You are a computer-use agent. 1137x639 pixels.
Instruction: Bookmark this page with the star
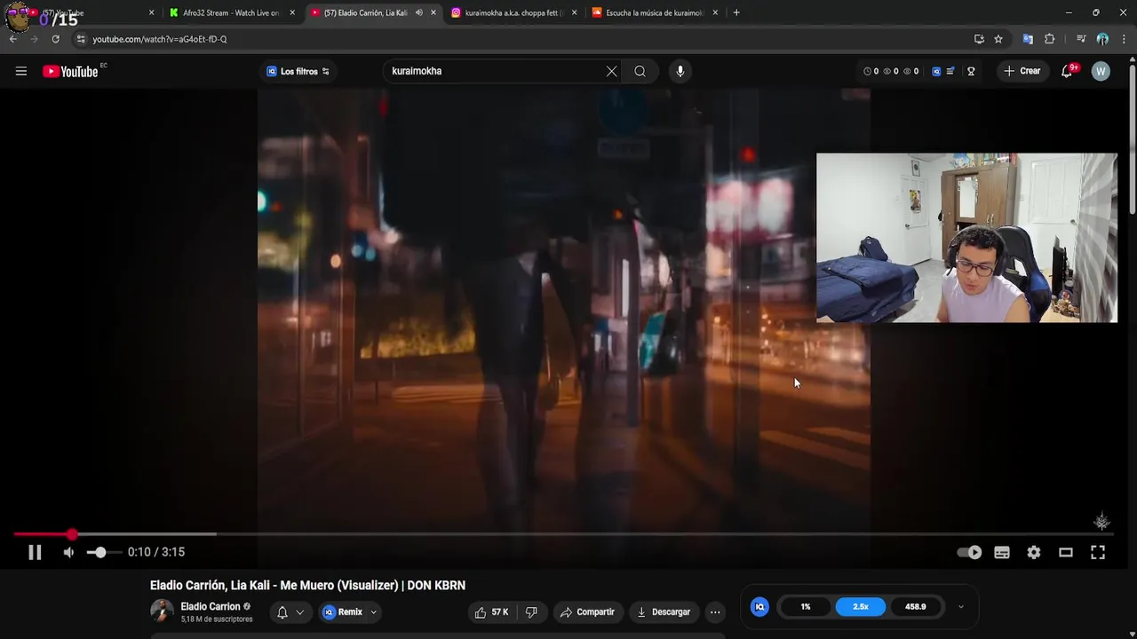(998, 39)
